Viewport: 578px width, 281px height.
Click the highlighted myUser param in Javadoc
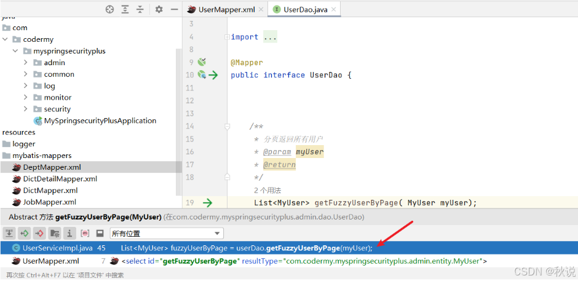coord(310,151)
